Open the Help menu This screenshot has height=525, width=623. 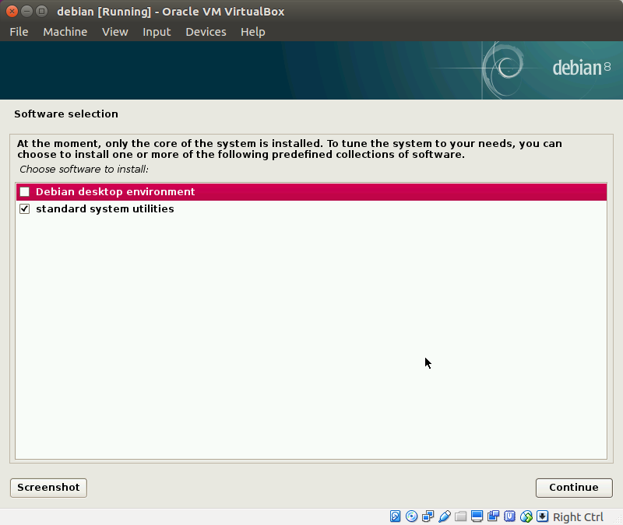point(252,32)
